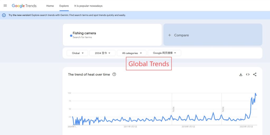Download the trend chart data as CSV
Viewport: 270px width, 135px height.
coord(241,74)
